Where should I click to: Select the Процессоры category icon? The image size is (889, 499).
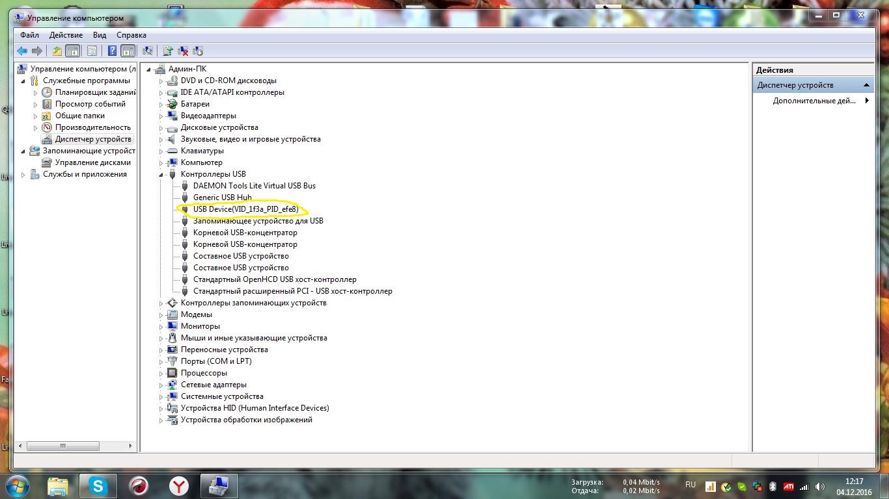click(172, 373)
